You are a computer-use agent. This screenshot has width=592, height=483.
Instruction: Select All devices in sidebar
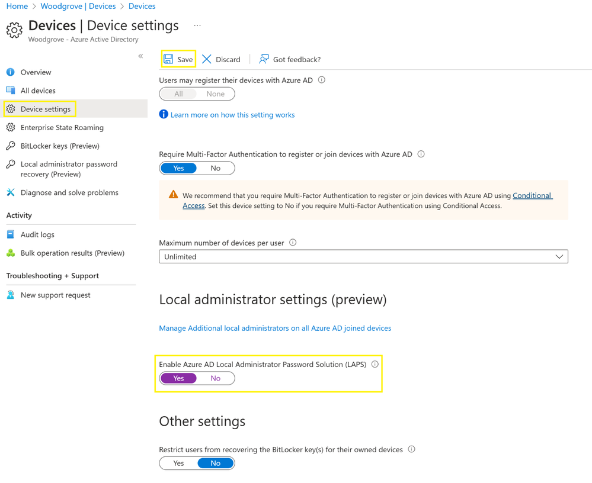tap(38, 91)
